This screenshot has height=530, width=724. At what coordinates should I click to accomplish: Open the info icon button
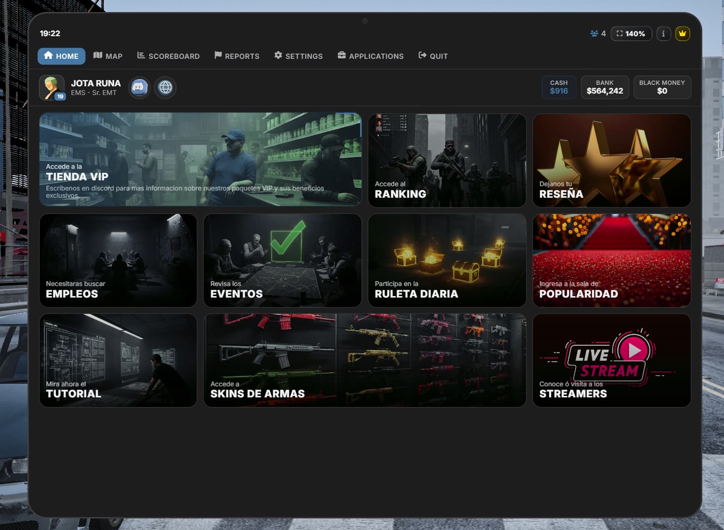663,34
